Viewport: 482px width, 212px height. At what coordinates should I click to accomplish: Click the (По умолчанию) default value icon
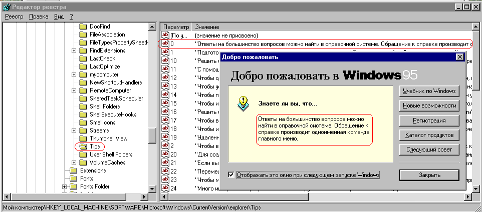click(166, 35)
